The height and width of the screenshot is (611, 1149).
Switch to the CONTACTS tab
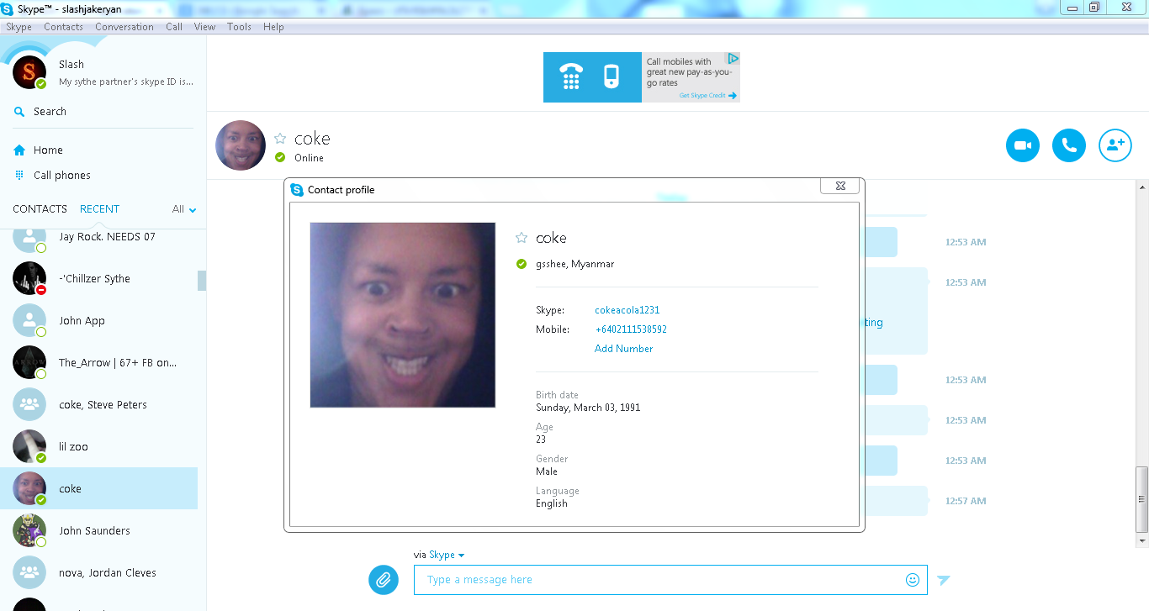pyautogui.click(x=40, y=209)
